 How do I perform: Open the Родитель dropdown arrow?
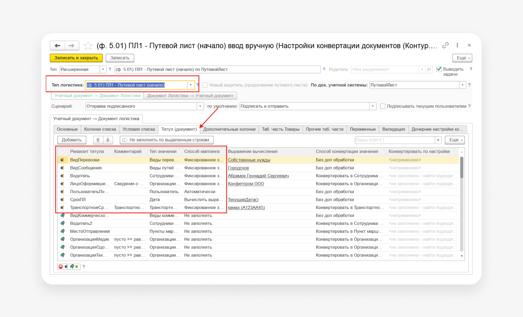[x=422, y=69]
